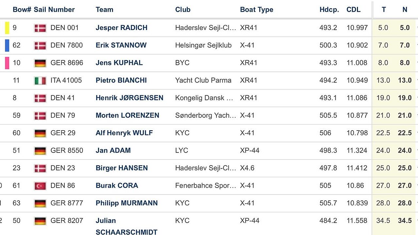This screenshot has height=235, width=418.
Task: Open Alf Henryk WULF team page
Action: [x=124, y=133]
